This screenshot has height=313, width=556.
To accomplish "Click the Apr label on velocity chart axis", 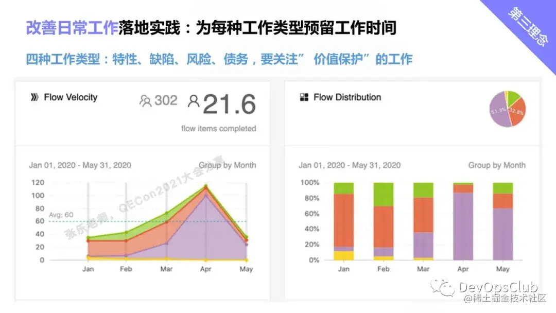I will [205, 269].
